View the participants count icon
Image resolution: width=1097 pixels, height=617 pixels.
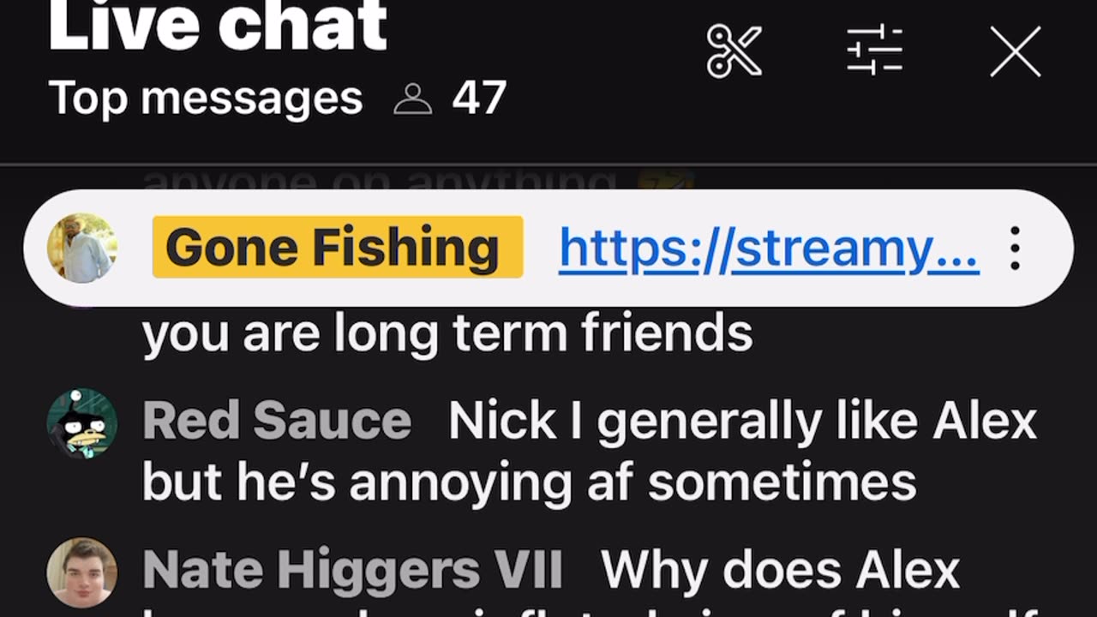click(x=413, y=99)
